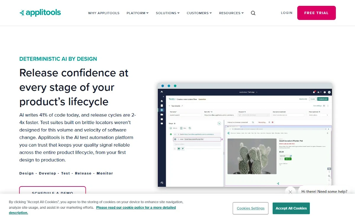This screenshot has height=222, width=355.
Task: Open the Viewport dropdown in the product screenshot
Action: (254, 115)
